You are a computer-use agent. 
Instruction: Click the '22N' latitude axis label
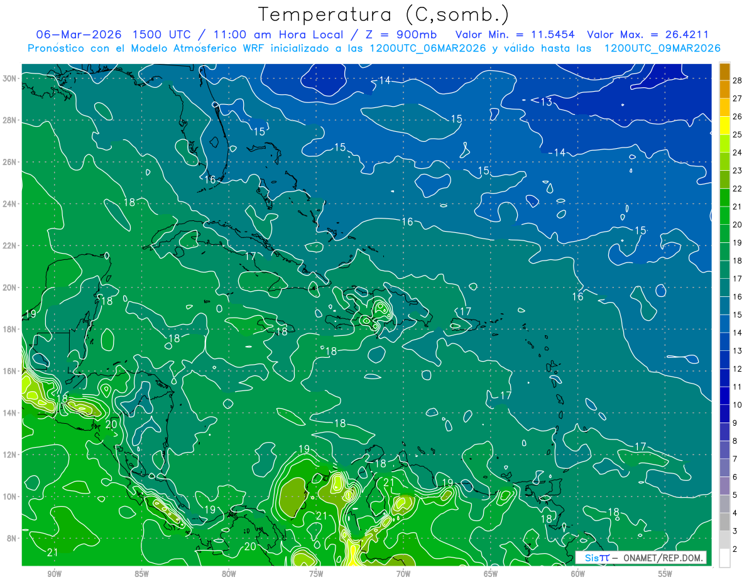coord(10,245)
